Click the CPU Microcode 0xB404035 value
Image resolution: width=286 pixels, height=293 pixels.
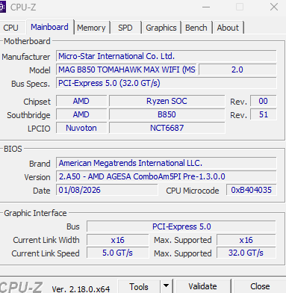(251, 190)
